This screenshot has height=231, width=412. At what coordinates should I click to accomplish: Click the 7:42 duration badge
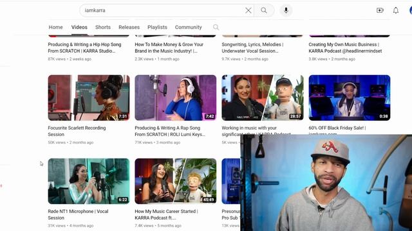tap(210, 116)
